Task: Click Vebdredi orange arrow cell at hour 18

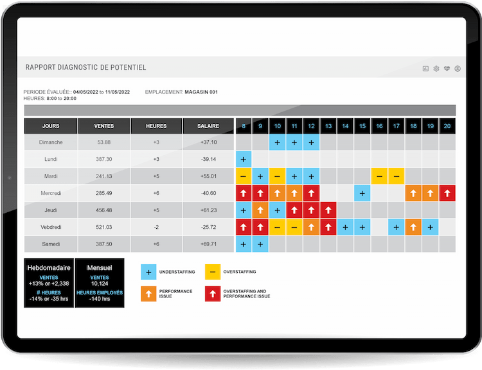Action: coord(413,228)
